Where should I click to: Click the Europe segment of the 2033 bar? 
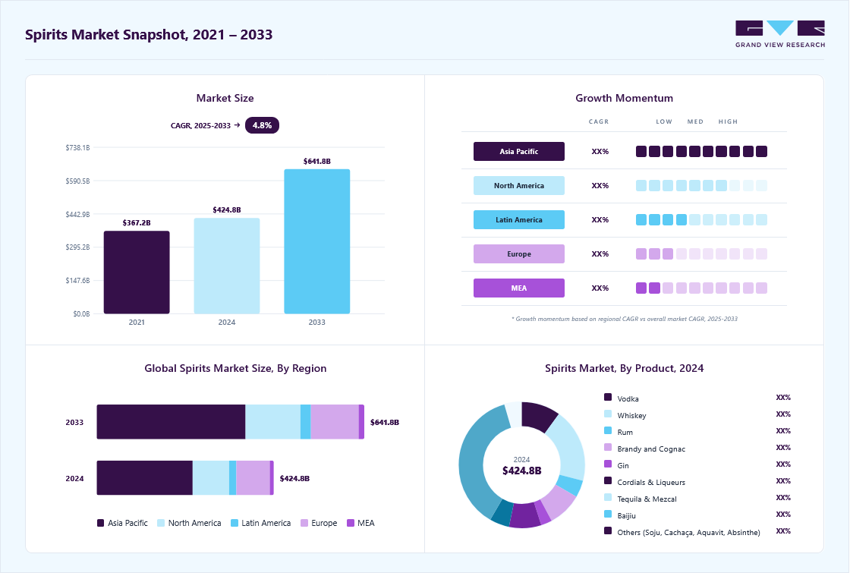pyautogui.click(x=335, y=422)
